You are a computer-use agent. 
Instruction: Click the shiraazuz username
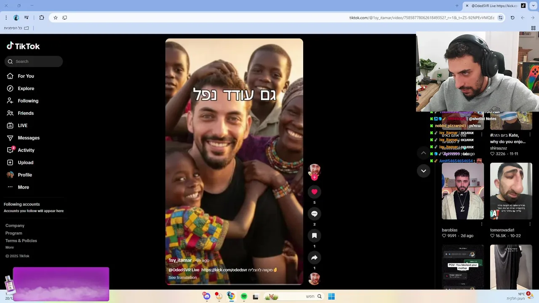pos(499,148)
